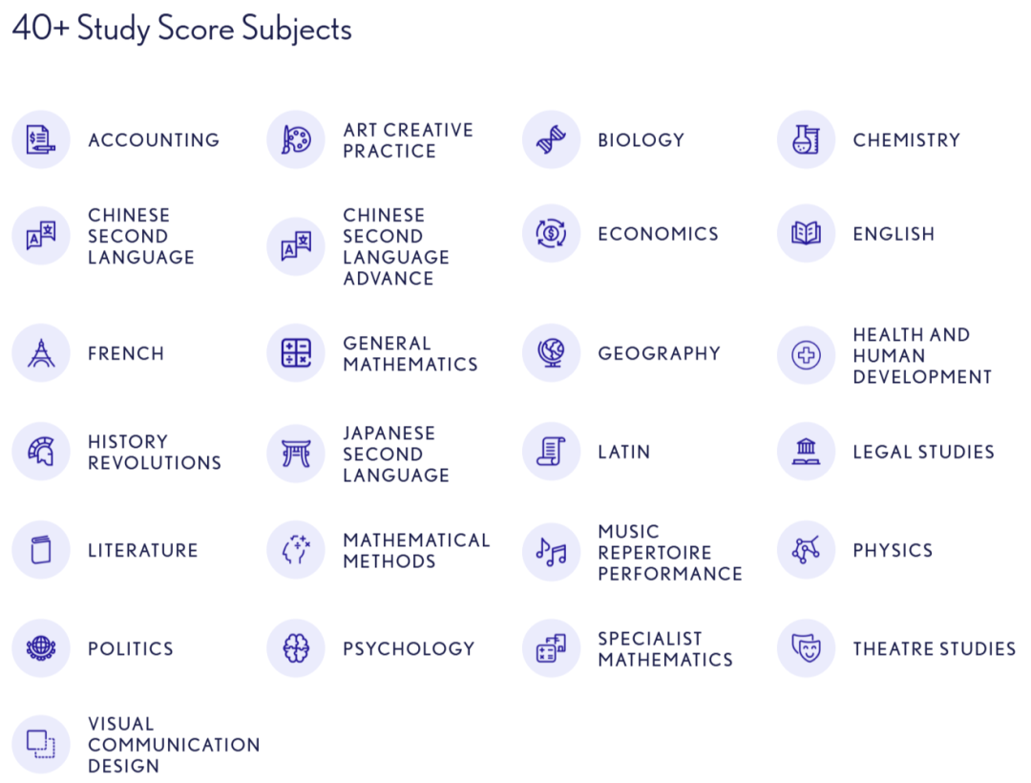Select the History Revolutions subject text

155,453
